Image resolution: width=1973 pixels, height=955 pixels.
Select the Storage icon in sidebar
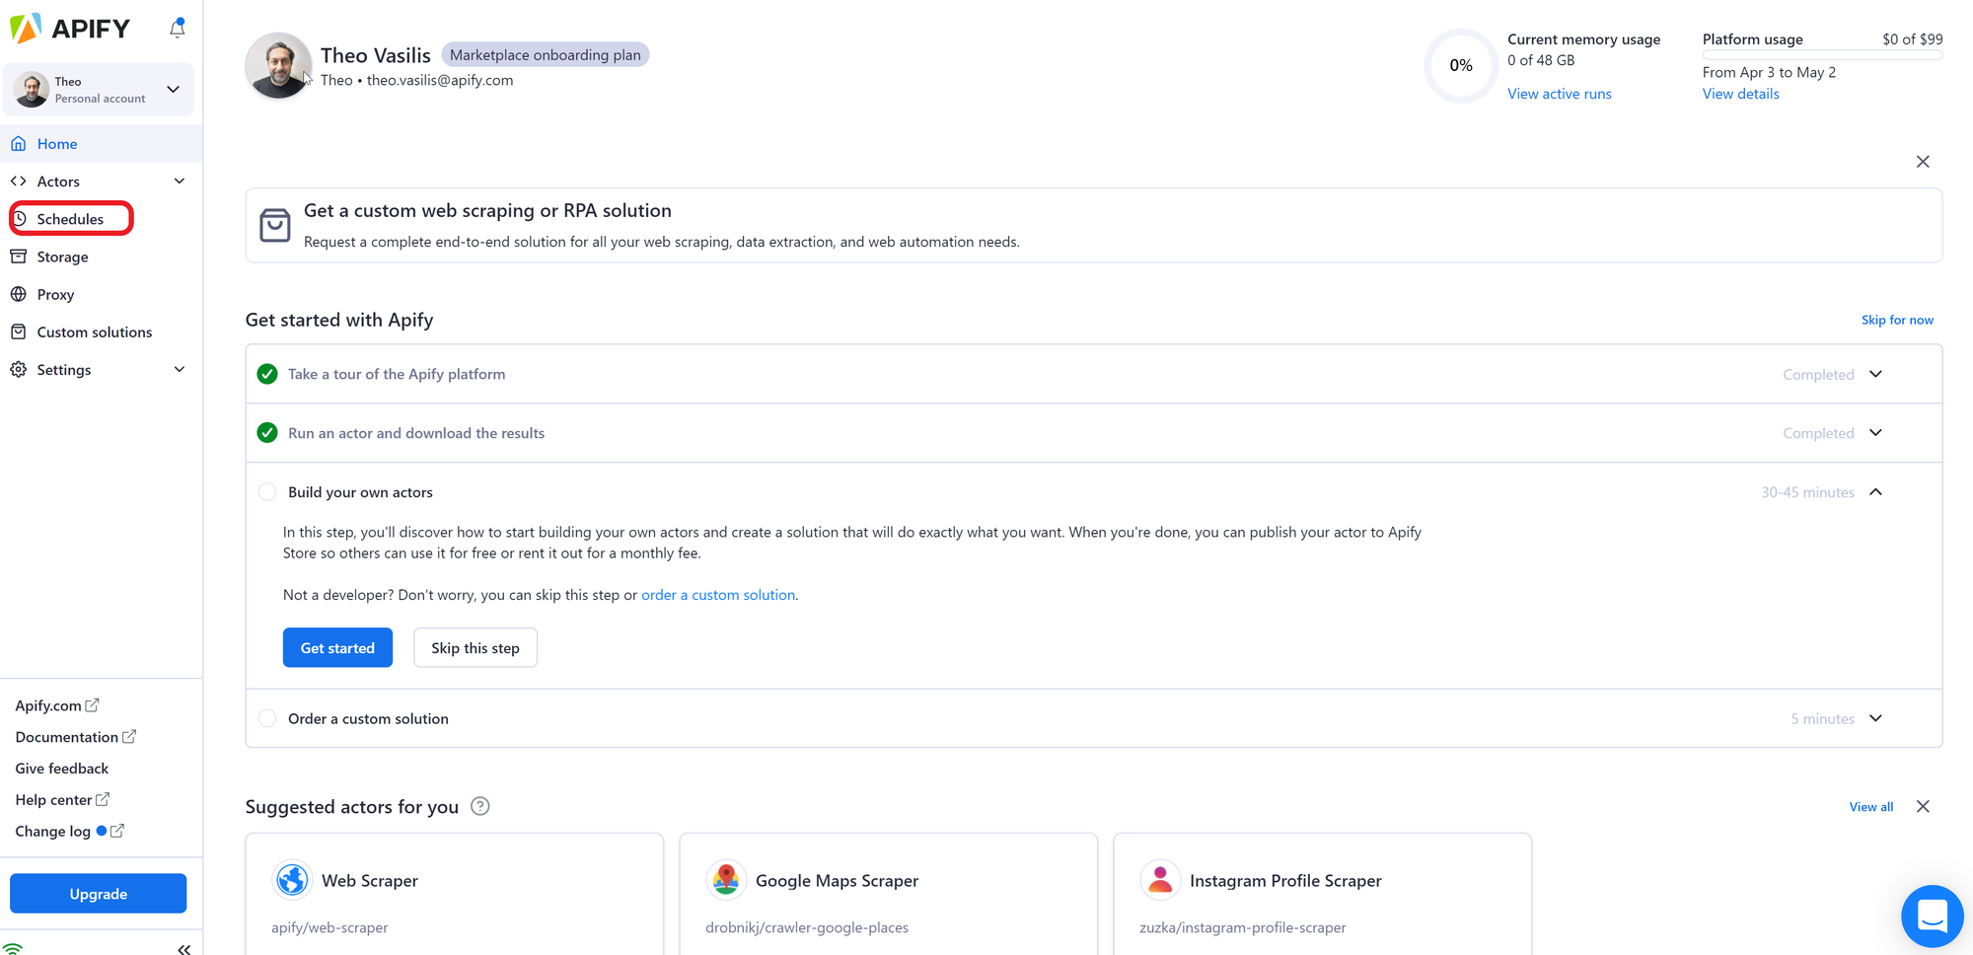[x=20, y=256]
